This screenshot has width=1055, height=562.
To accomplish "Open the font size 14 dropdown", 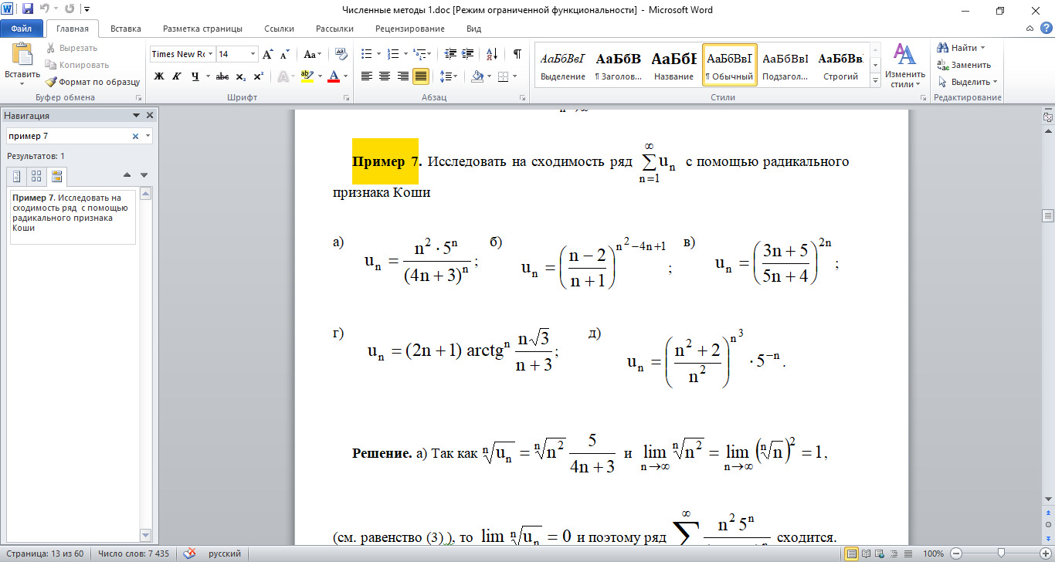I will pos(253,54).
